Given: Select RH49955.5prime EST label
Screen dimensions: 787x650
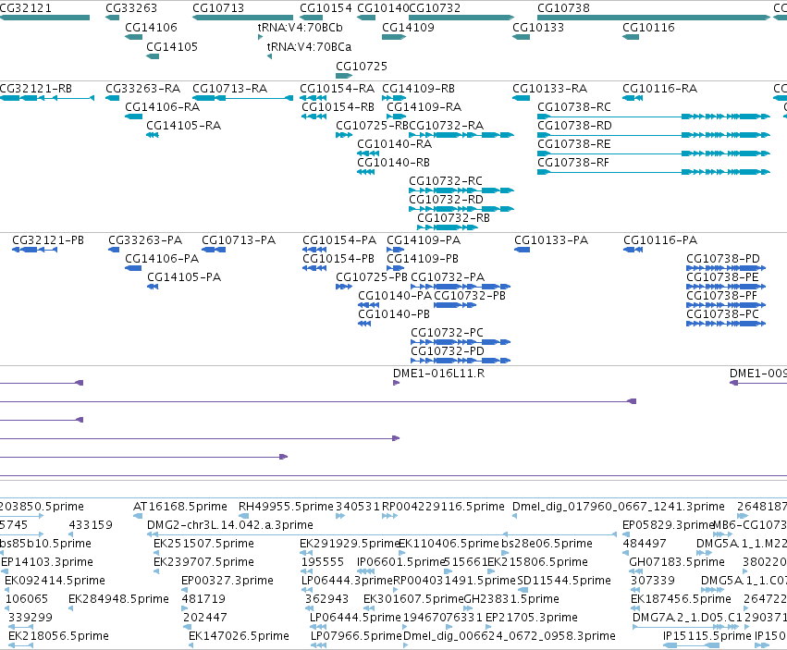Looking at the screenshot, I should click(286, 507).
